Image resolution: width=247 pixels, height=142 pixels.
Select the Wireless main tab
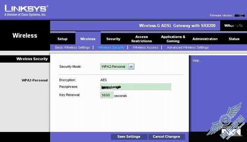(88, 39)
